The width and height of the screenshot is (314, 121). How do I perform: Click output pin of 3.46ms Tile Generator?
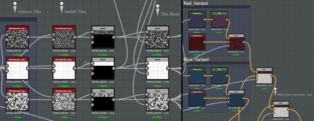[x=75, y=68]
